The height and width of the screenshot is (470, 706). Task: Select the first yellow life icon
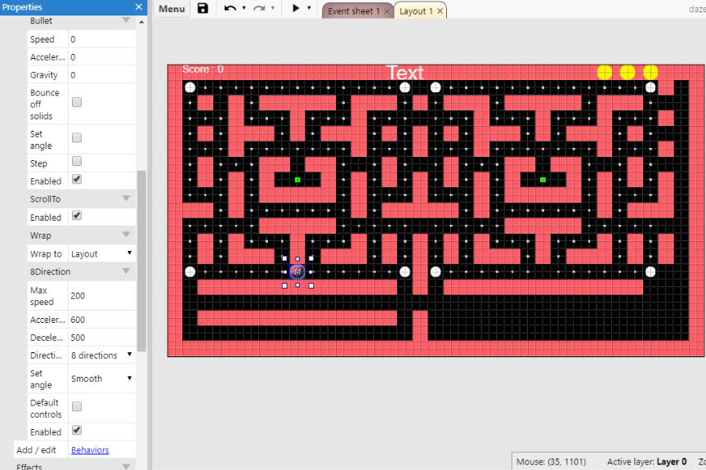click(x=604, y=72)
